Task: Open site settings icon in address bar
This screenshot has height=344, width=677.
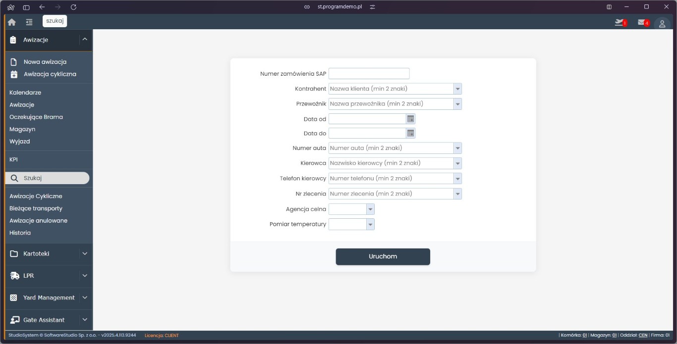Action: click(x=372, y=7)
